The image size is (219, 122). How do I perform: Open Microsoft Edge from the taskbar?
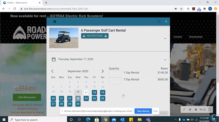point(88,120)
